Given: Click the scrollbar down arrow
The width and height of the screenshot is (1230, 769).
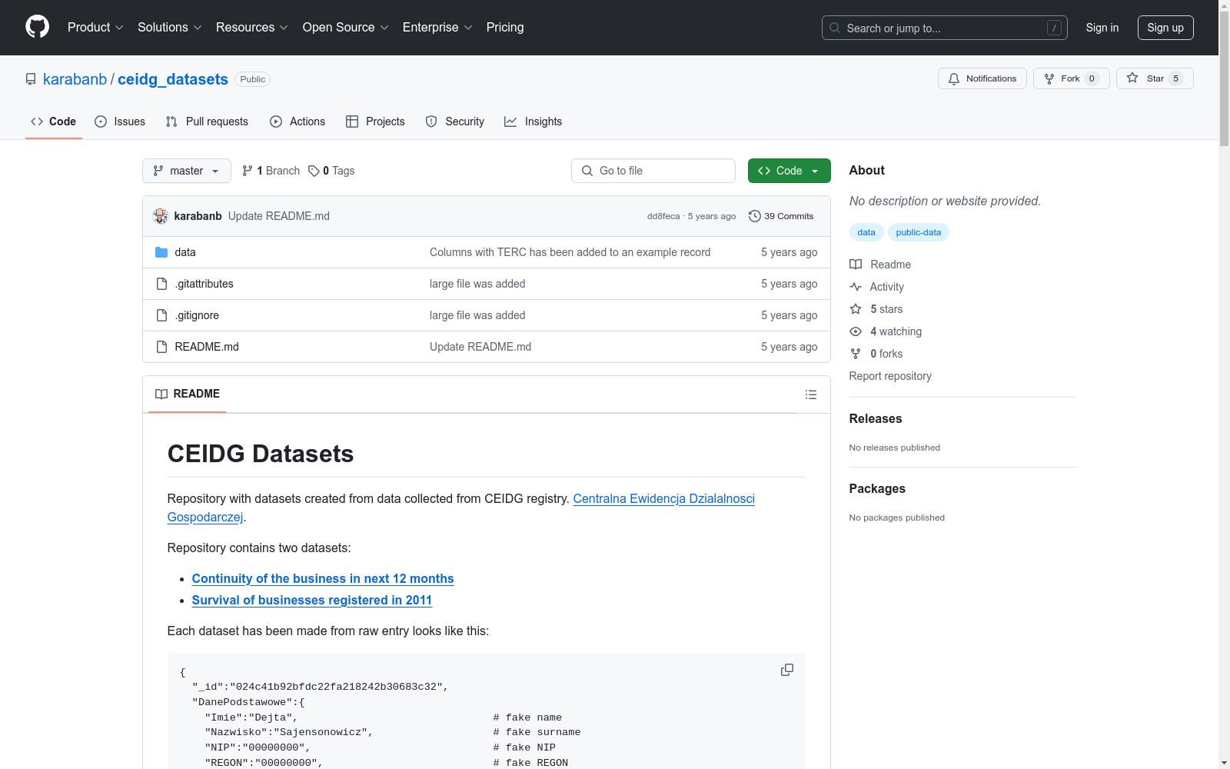Looking at the screenshot, I should point(1224,763).
